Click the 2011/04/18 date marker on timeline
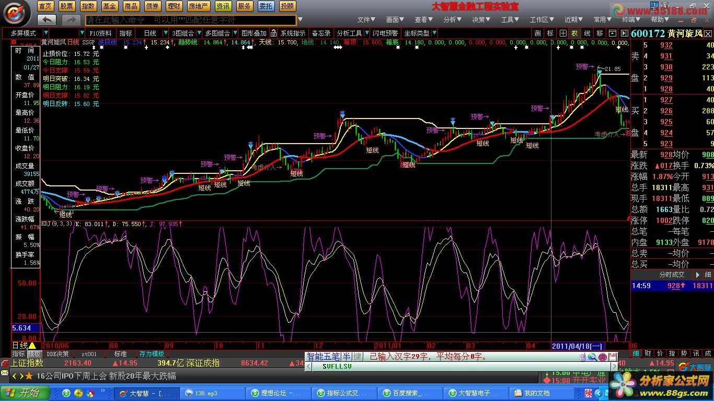Viewport: 714px width, 401px height. click(x=578, y=346)
